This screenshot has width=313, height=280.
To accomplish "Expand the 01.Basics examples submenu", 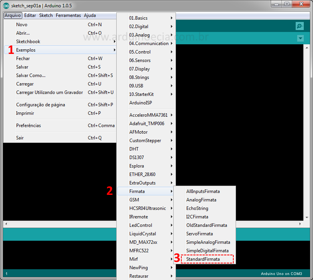I will 139,18.
